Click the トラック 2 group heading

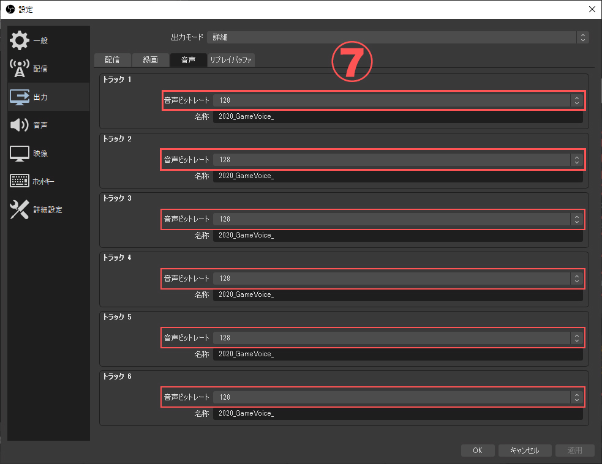point(117,139)
